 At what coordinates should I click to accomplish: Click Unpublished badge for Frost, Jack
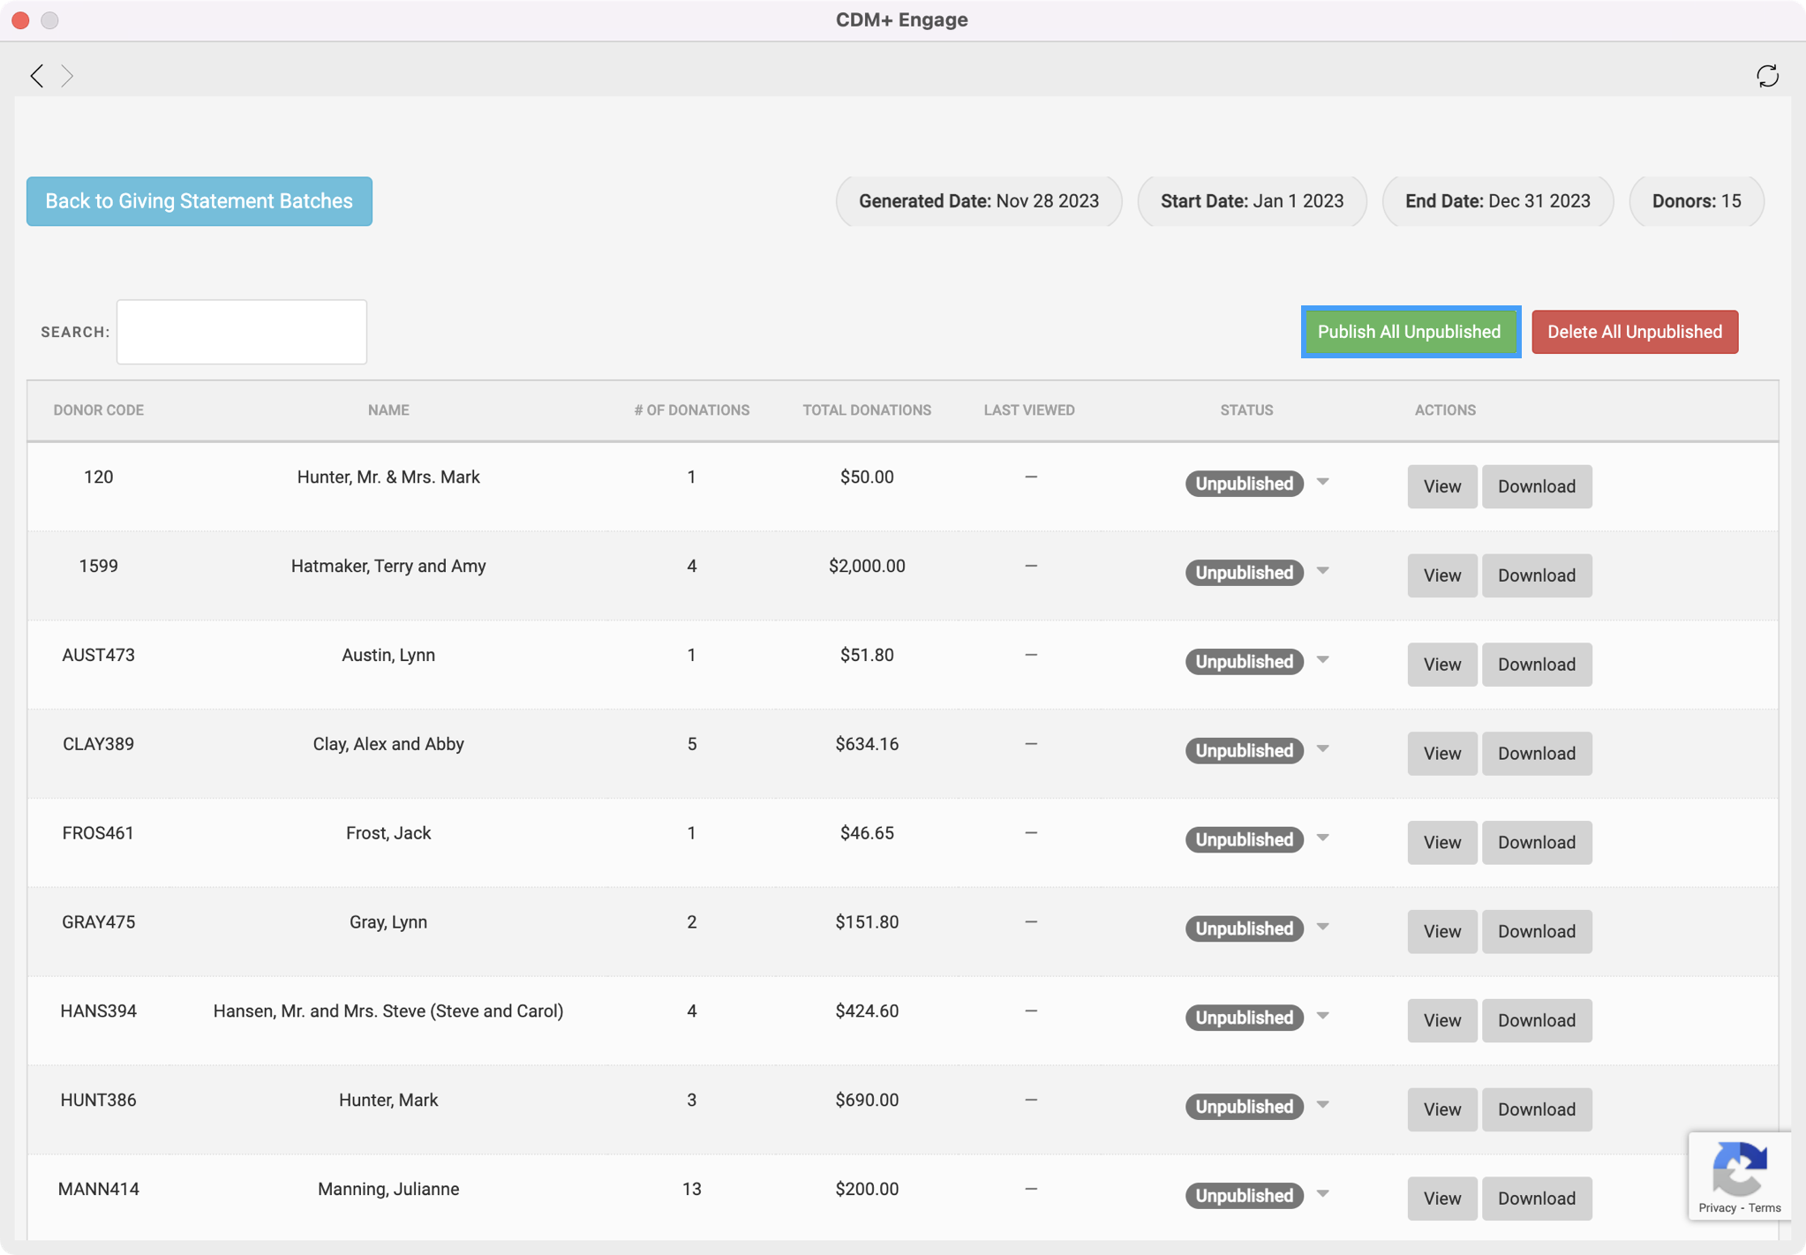point(1244,839)
